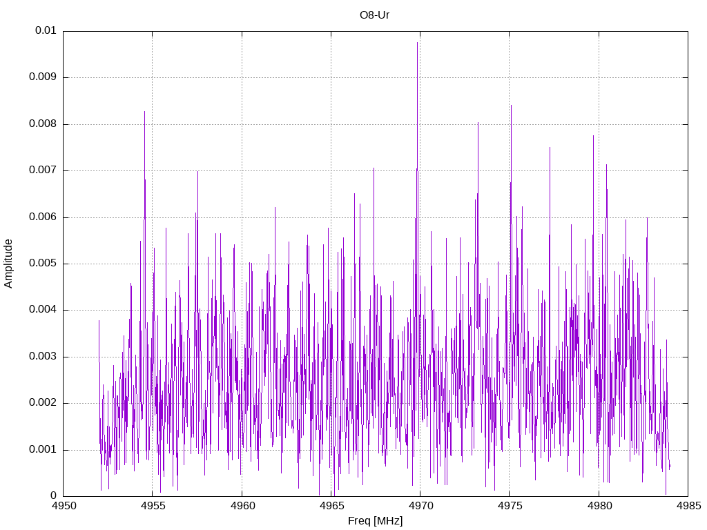The width and height of the screenshot is (707, 530).
Task: Click the Freq [MHz] axis label
Action: [x=375, y=521]
